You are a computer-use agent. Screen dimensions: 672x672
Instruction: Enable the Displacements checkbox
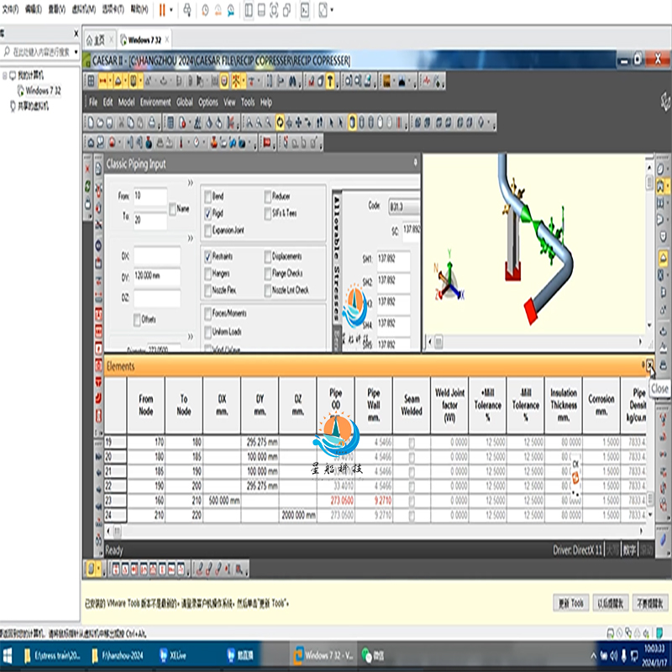(268, 257)
